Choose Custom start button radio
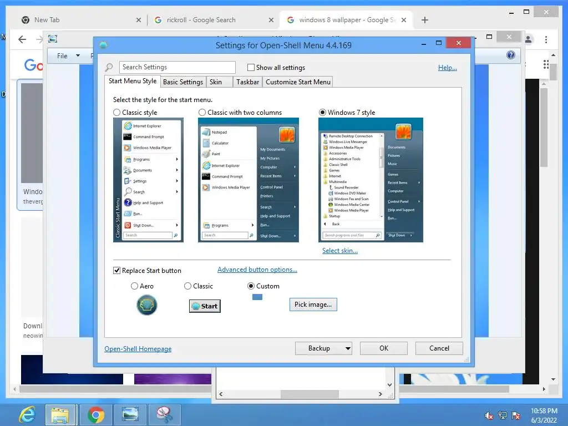 pyautogui.click(x=251, y=286)
